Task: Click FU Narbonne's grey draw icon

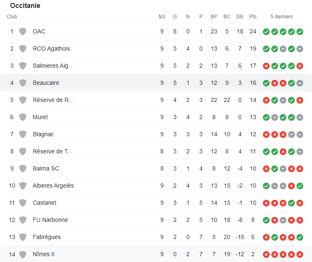Action: point(283,220)
